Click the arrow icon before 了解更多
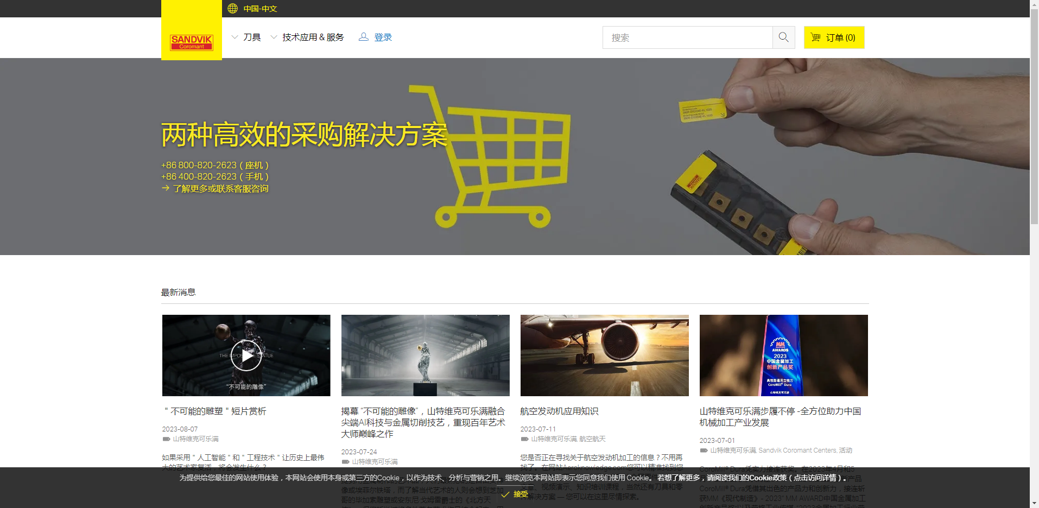 tap(166, 188)
